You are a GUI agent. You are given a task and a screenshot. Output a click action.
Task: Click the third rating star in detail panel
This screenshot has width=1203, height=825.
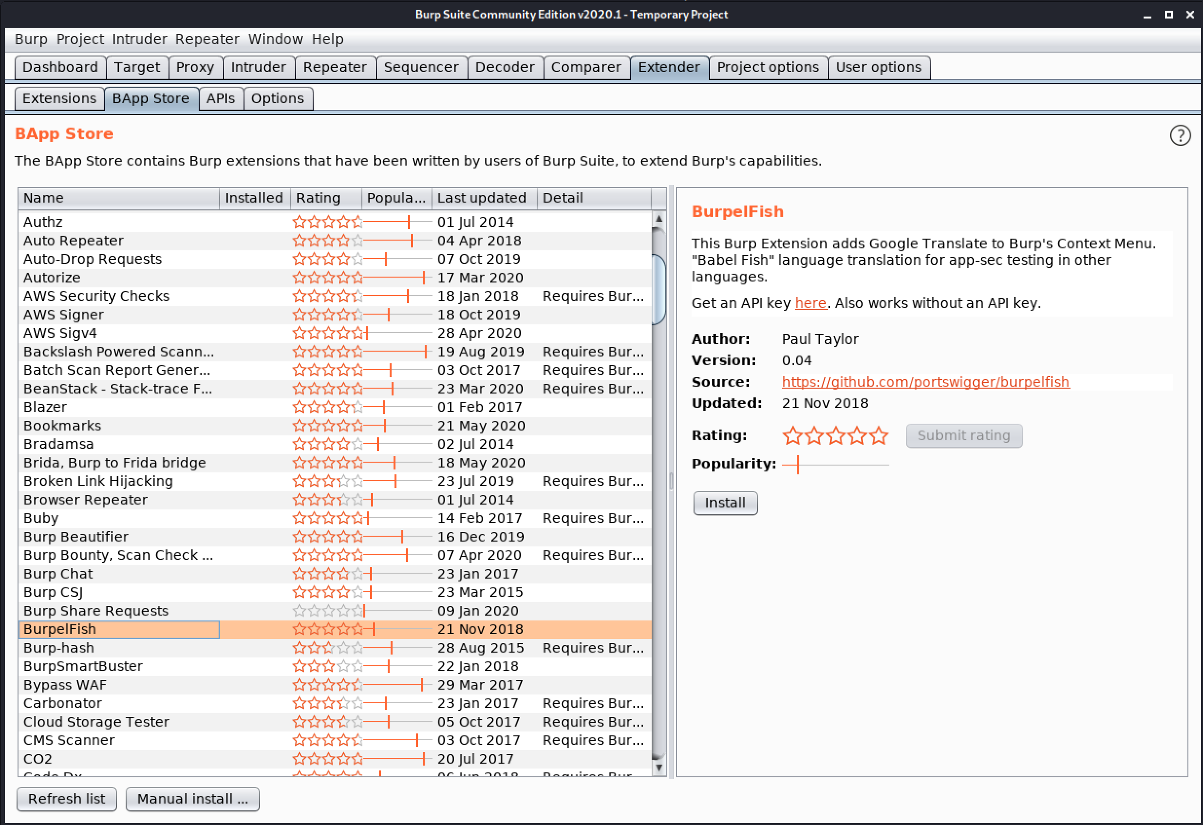pos(835,436)
